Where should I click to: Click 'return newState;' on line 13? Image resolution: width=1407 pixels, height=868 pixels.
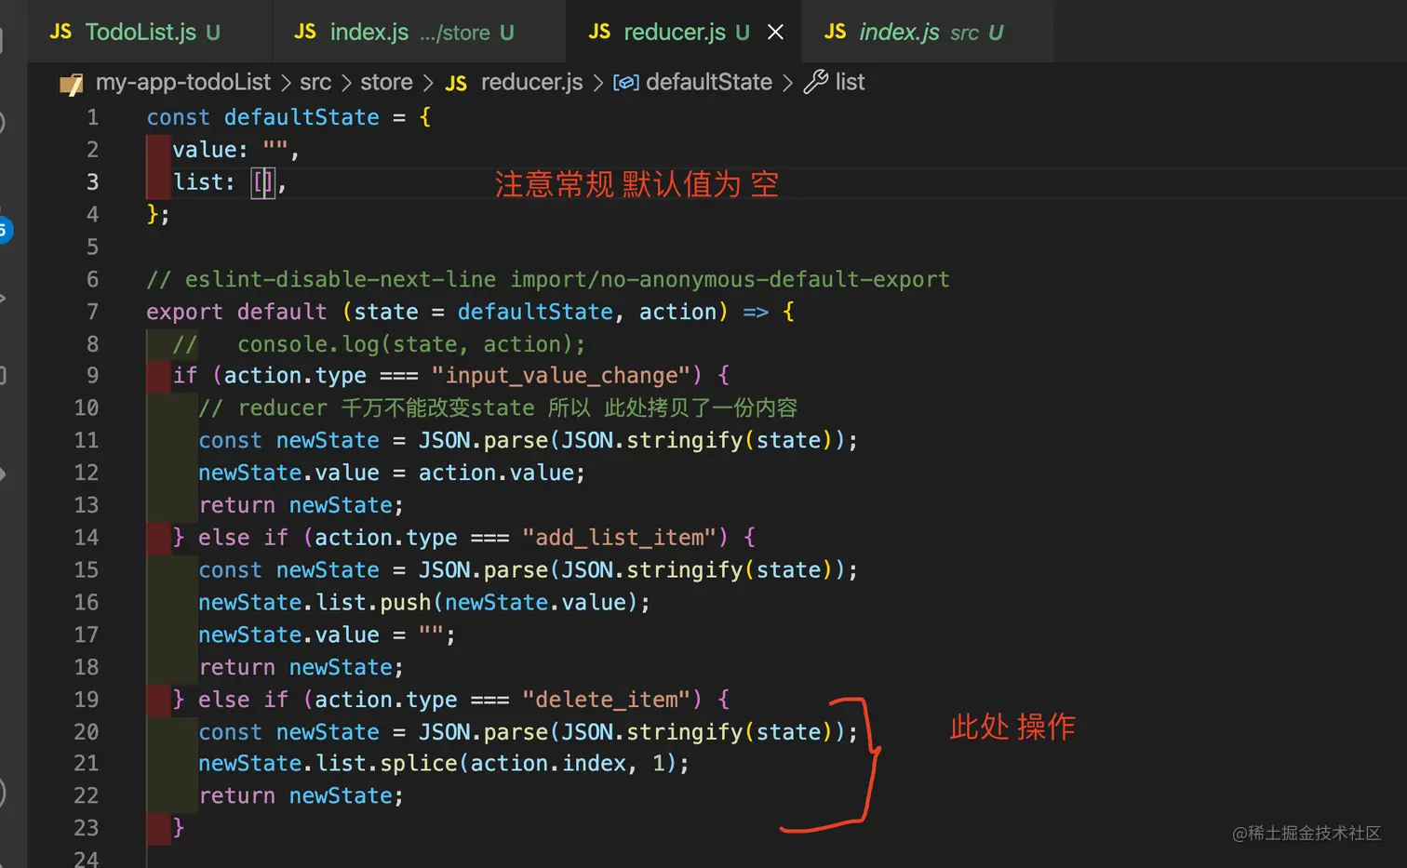click(x=301, y=505)
